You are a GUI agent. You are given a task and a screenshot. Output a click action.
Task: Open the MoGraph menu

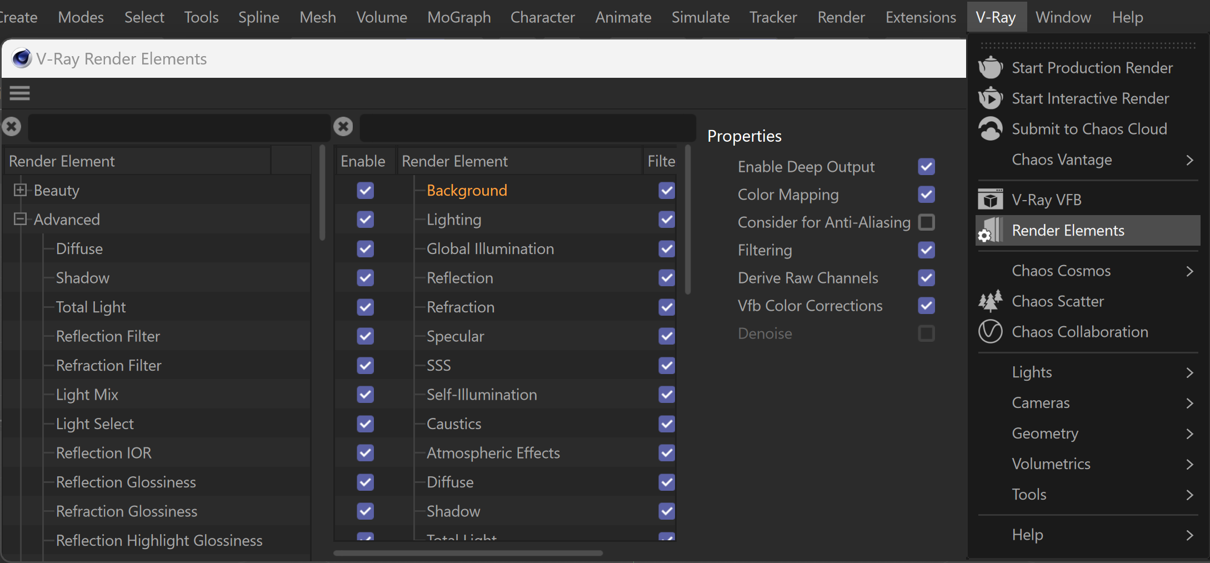[459, 17]
